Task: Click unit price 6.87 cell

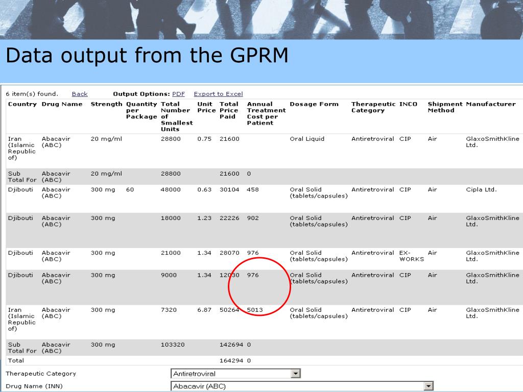Action: tap(204, 310)
